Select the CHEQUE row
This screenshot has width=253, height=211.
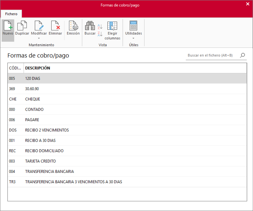[127, 99]
